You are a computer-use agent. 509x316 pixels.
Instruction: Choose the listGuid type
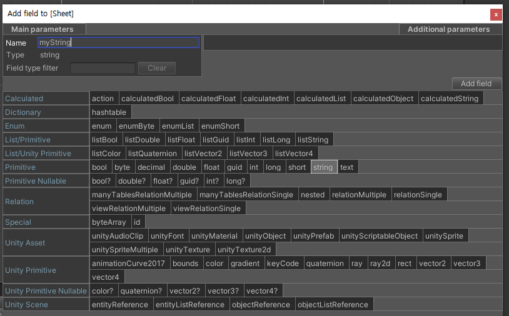click(216, 140)
